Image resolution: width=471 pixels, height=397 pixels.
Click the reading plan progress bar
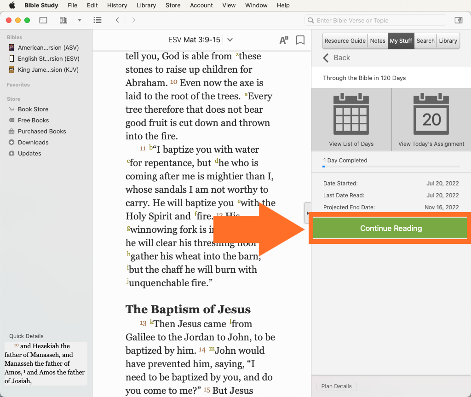(391, 167)
